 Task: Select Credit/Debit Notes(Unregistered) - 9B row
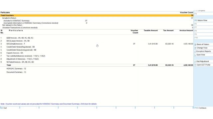coord(97,50)
